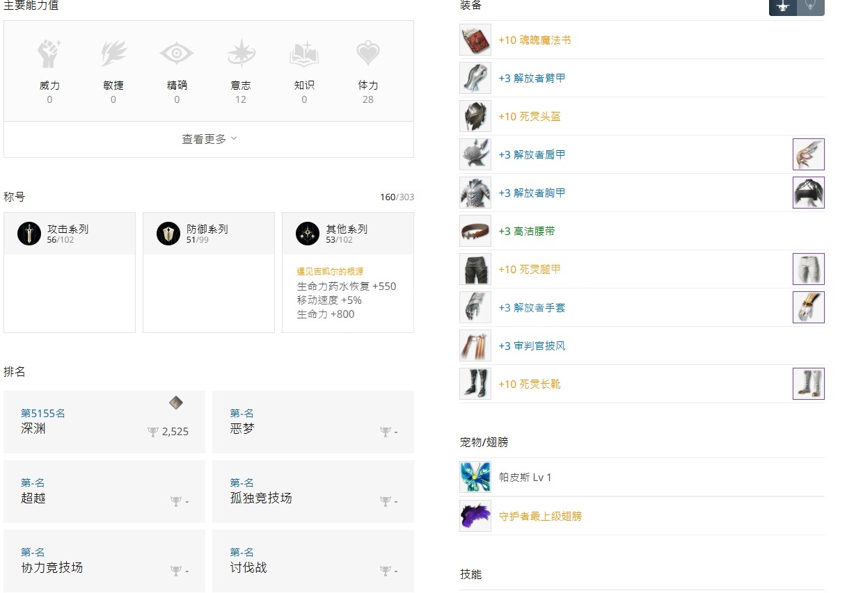Expand 查看更多 to show more stats
This screenshot has height=593, width=847.
[209, 139]
